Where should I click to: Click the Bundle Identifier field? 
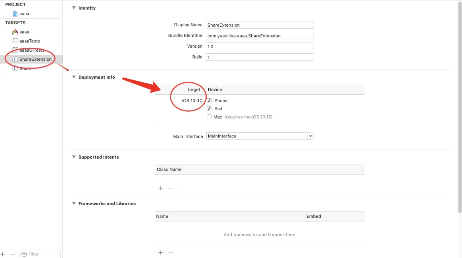259,36
